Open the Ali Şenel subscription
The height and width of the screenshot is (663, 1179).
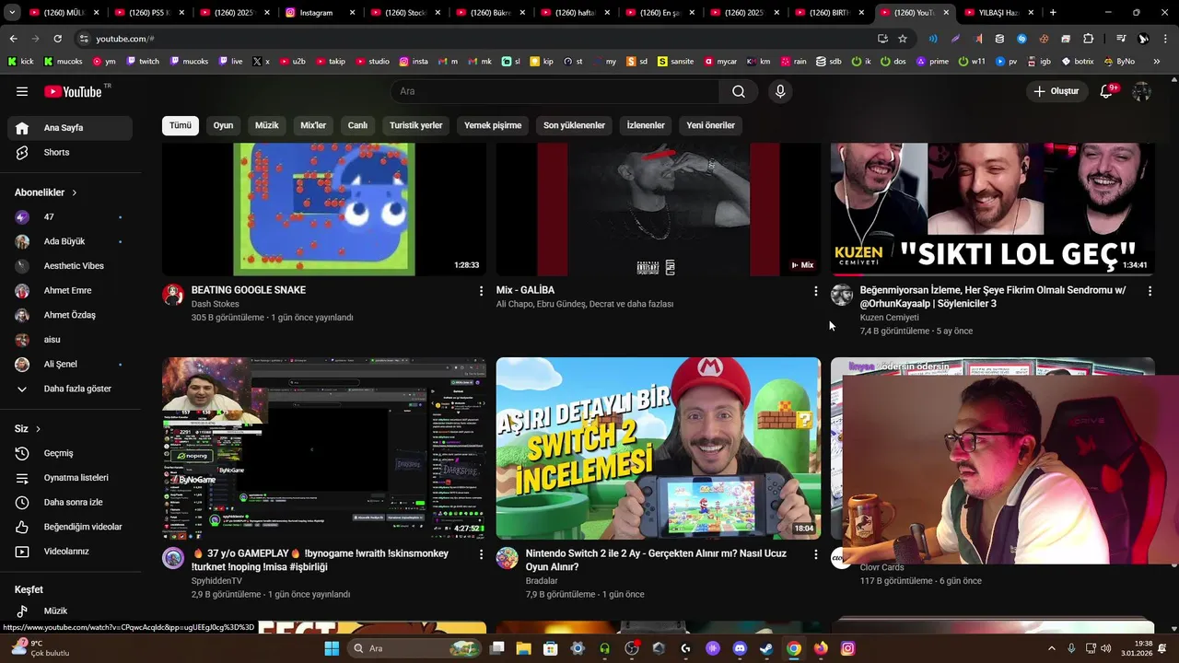coord(70,365)
